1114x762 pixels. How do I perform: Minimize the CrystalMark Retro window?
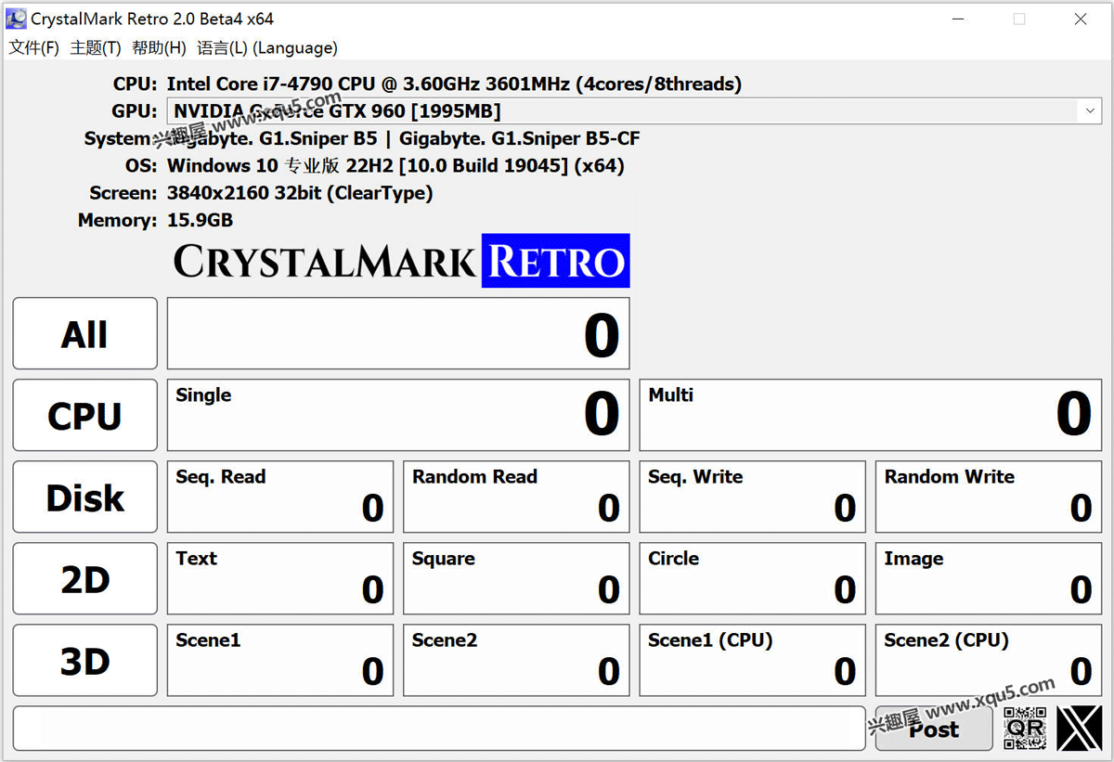pos(957,19)
